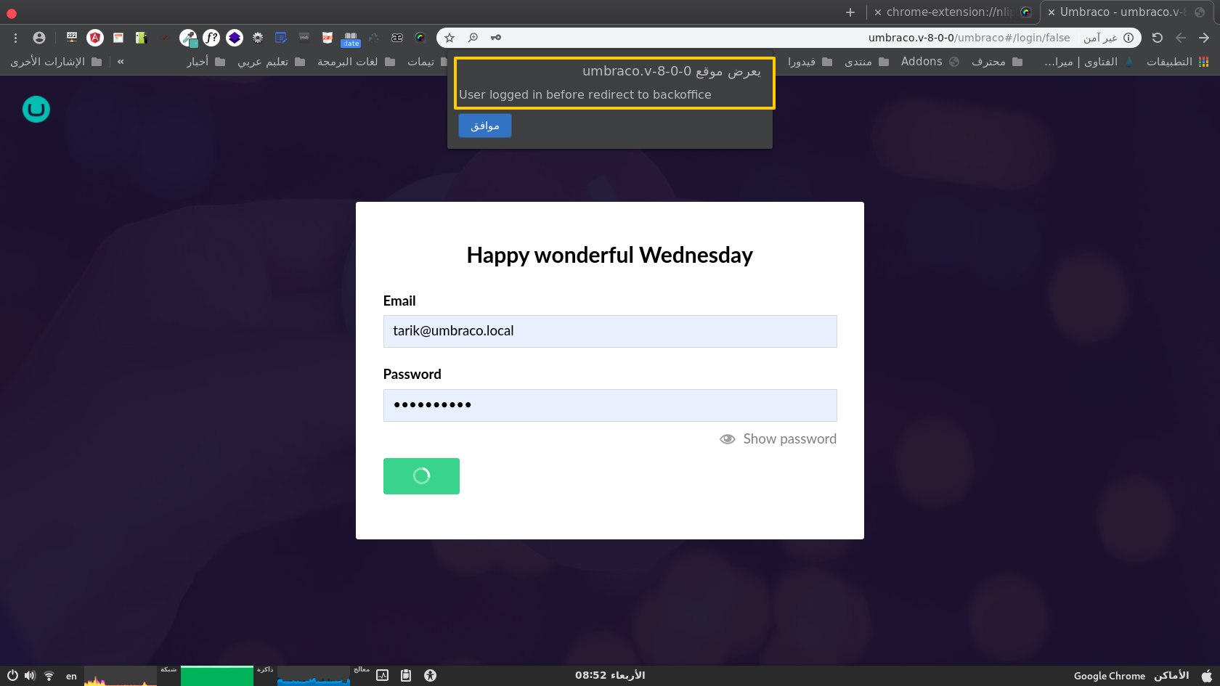
Task: Open the Angular (red A) extension
Action: point(95,38)
